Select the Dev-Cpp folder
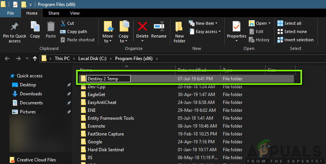This screenshot has height=164, width=326. point(96,87)
